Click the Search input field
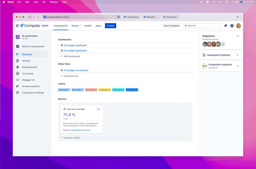Image resolution: width=256 pixels, height=169 pixels. point(202,26)
